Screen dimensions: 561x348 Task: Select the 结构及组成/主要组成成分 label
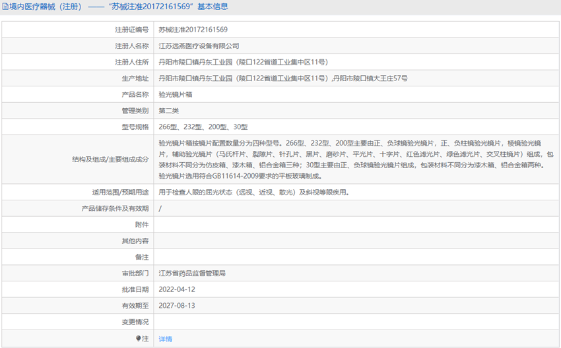(x=110, y=159)
